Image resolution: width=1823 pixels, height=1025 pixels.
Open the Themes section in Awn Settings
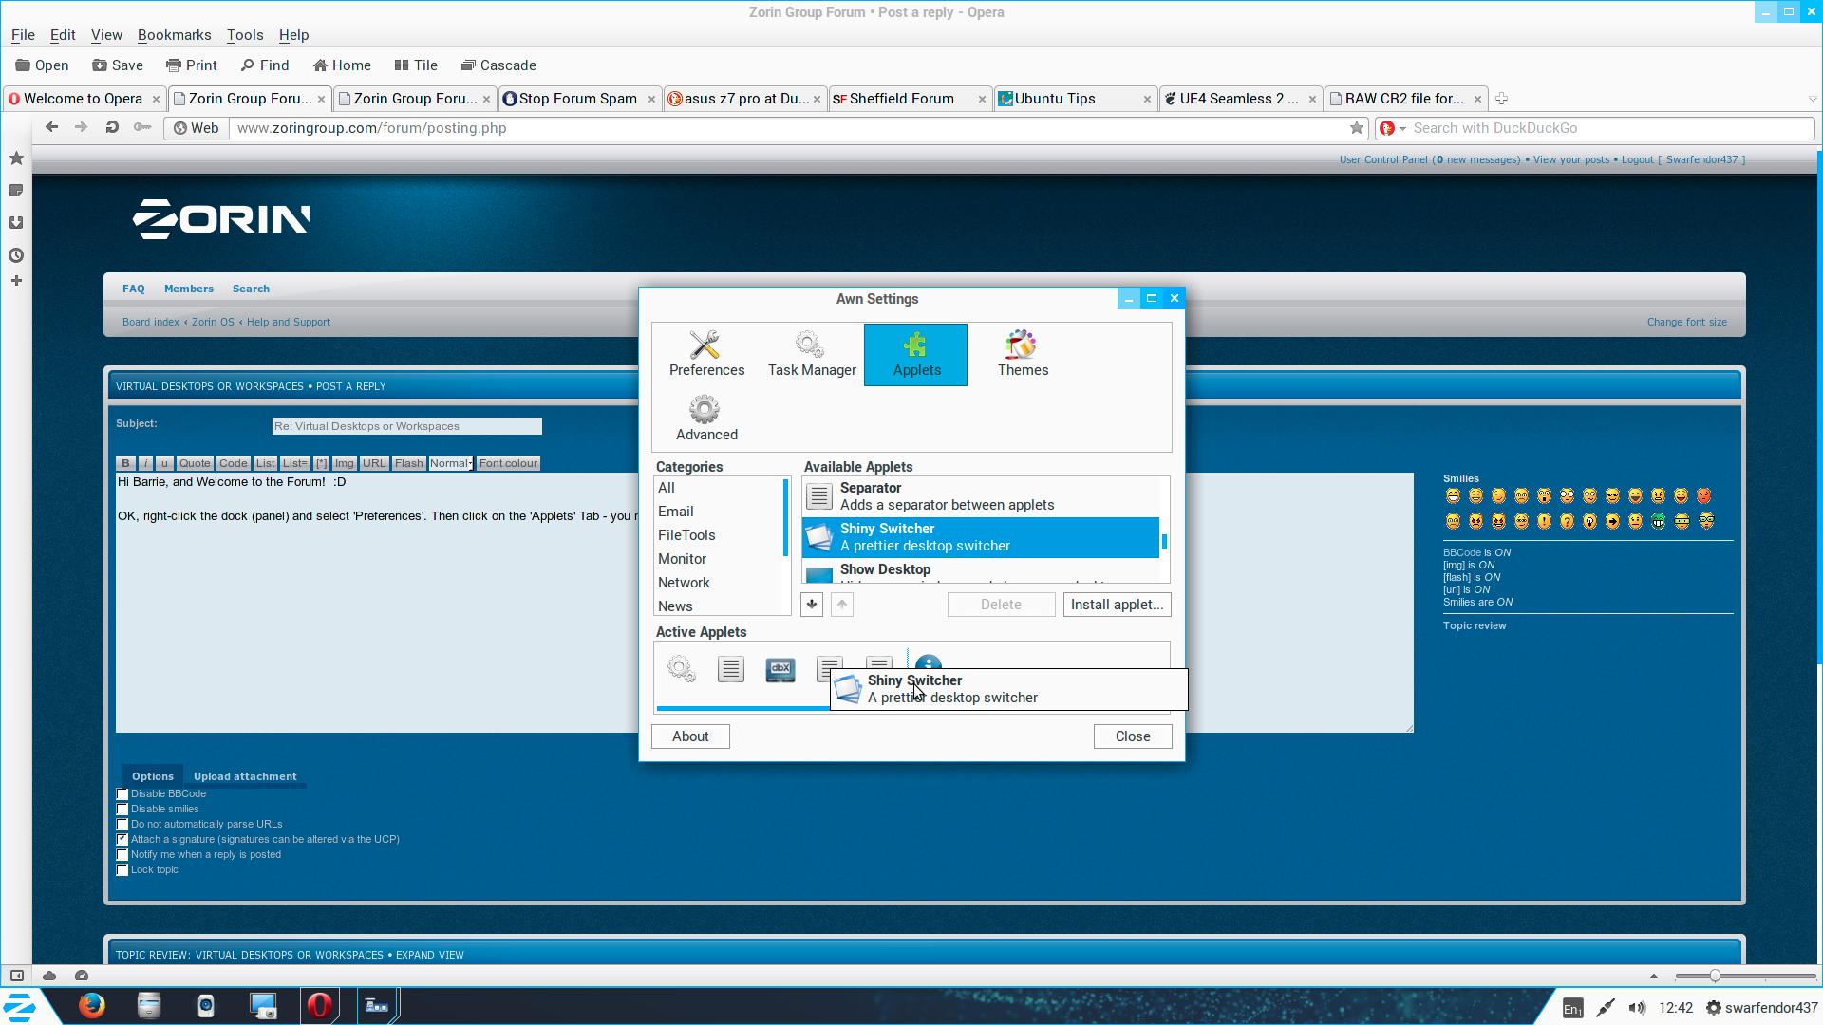click(1023, 355)
